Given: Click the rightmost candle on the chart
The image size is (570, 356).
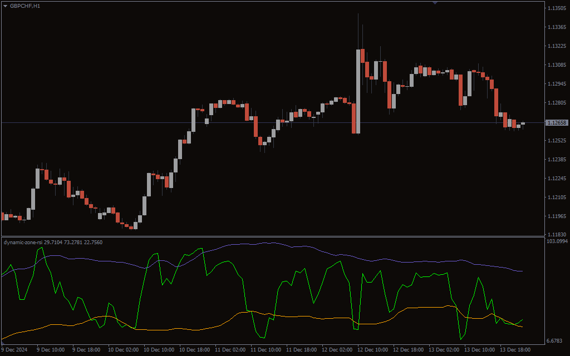Looking at the screenshot, I should (x=523, y=124).
